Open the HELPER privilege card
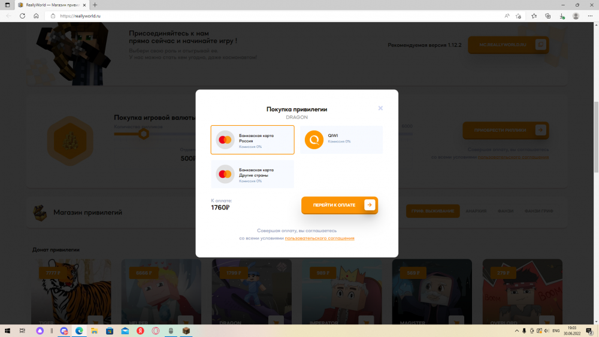The width and height of the screenshot is (599, 337). coord(161,292)
